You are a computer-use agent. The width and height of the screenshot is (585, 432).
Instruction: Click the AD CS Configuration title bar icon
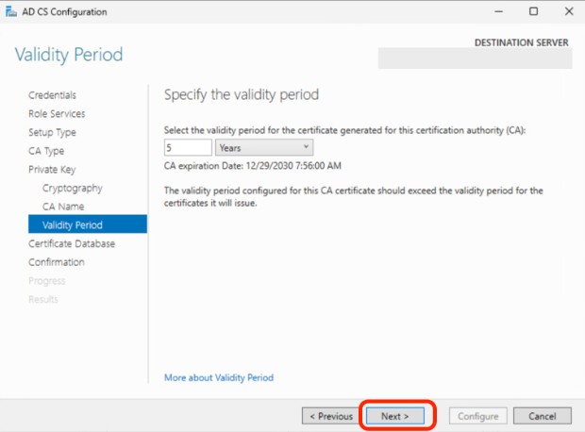(11, 11)
